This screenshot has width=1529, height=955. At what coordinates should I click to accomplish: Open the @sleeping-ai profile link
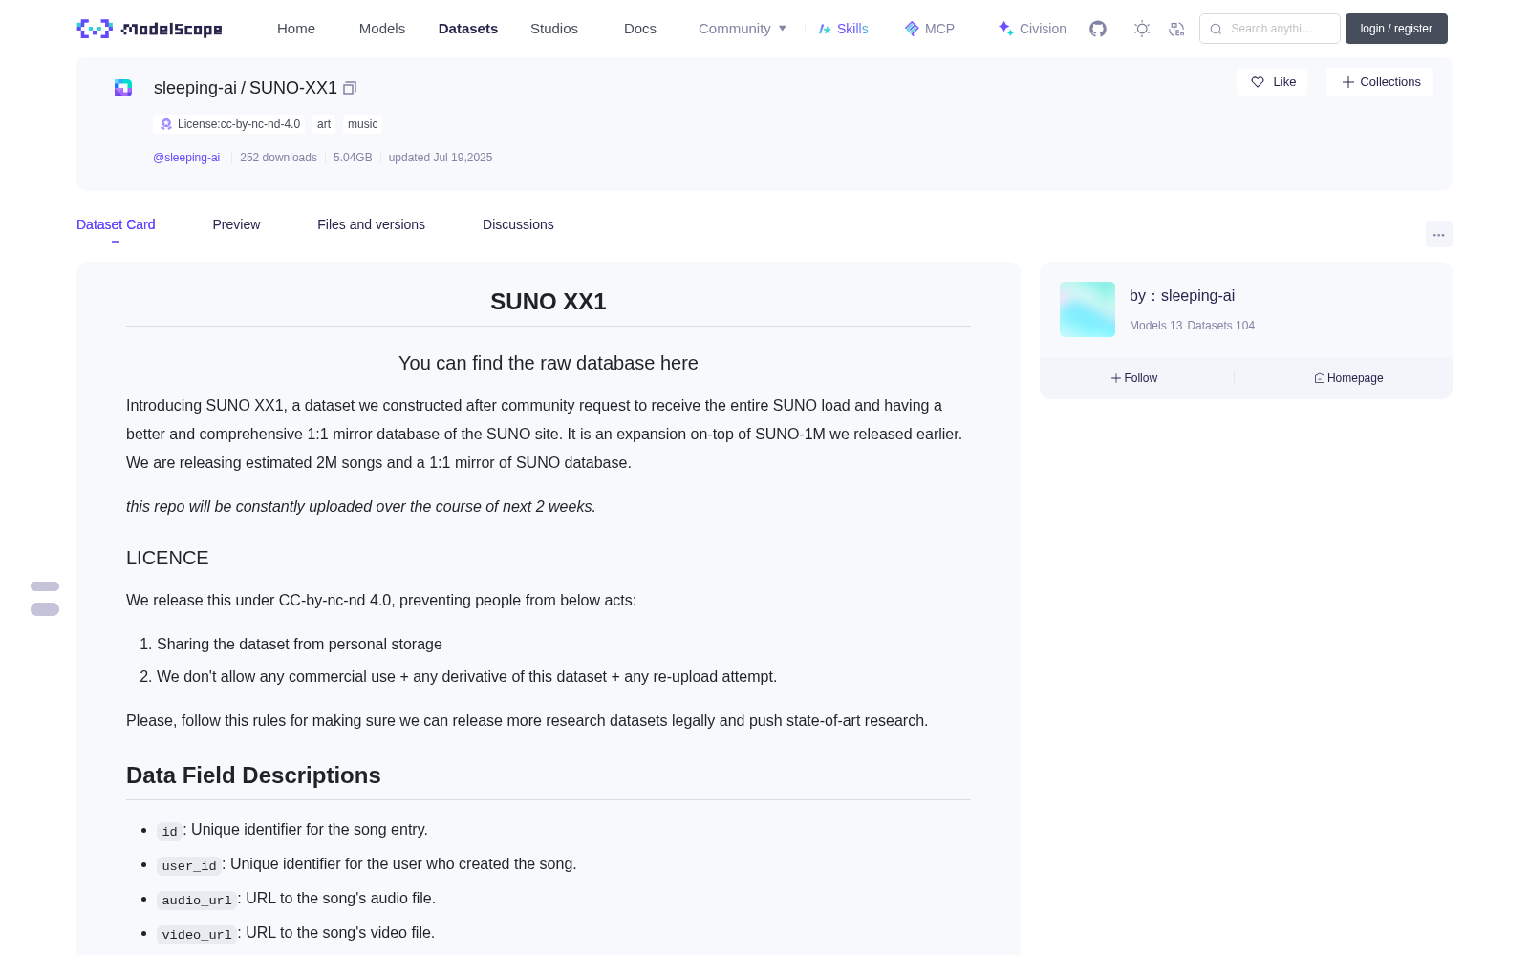(x=186, y=158)
